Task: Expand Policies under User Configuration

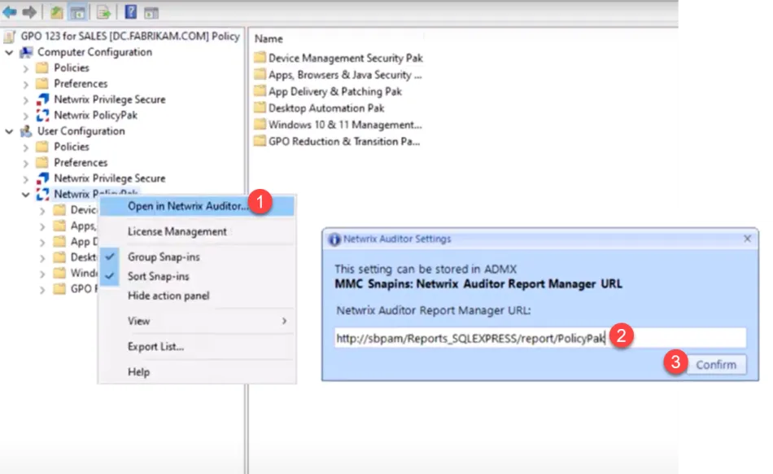Action: [26, 147]
